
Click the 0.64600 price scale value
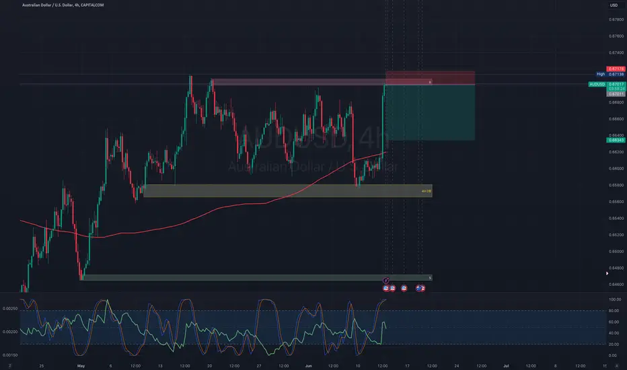616,285
